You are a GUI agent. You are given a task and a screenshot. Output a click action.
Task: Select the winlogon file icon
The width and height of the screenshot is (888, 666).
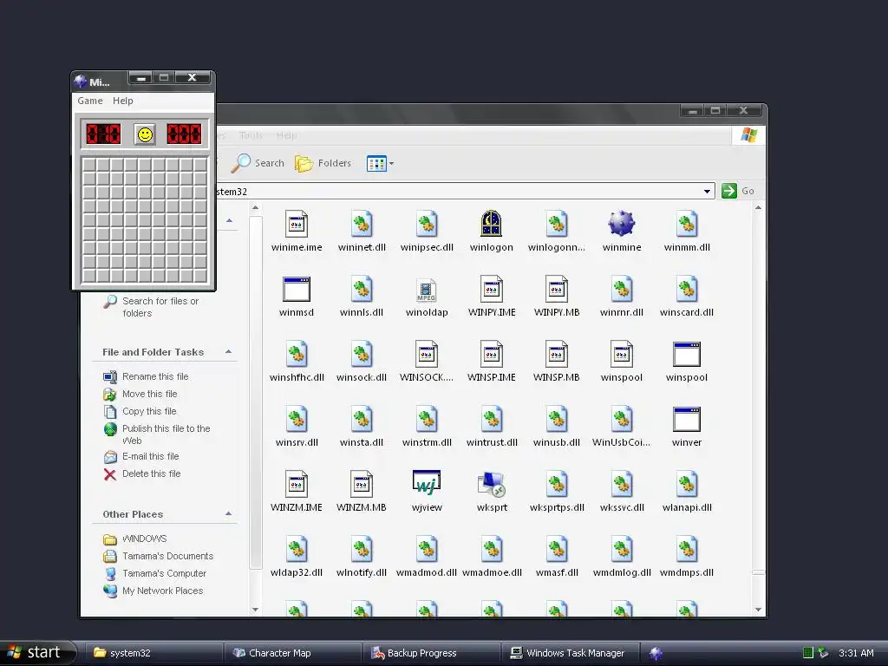(491, 223)
